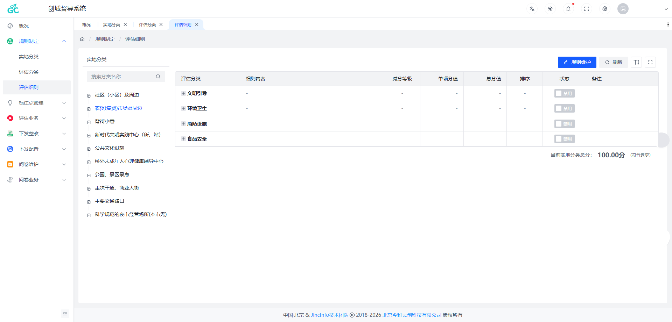
Task: Toggle the 文明引导 row status switch
Action: (564, 94)
